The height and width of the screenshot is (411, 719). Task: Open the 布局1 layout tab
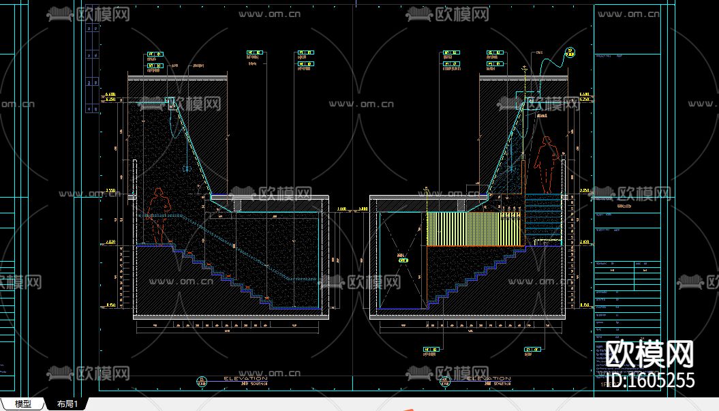(x=67, y=404)
